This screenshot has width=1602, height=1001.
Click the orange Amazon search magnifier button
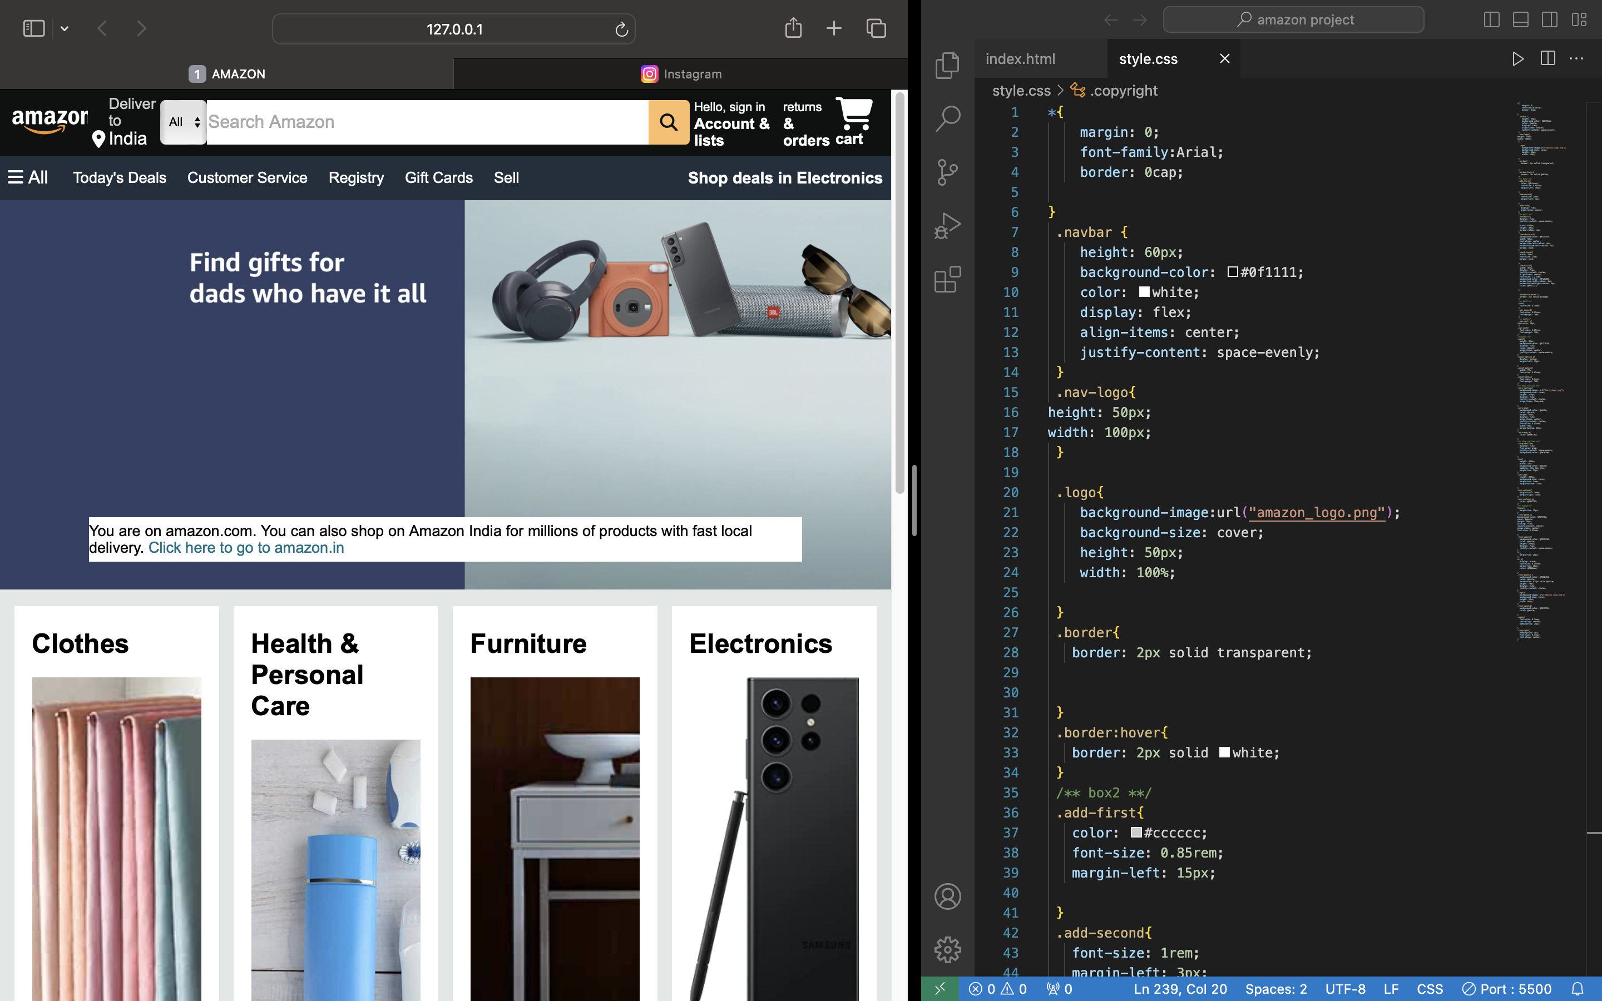[x=669, y=122]
